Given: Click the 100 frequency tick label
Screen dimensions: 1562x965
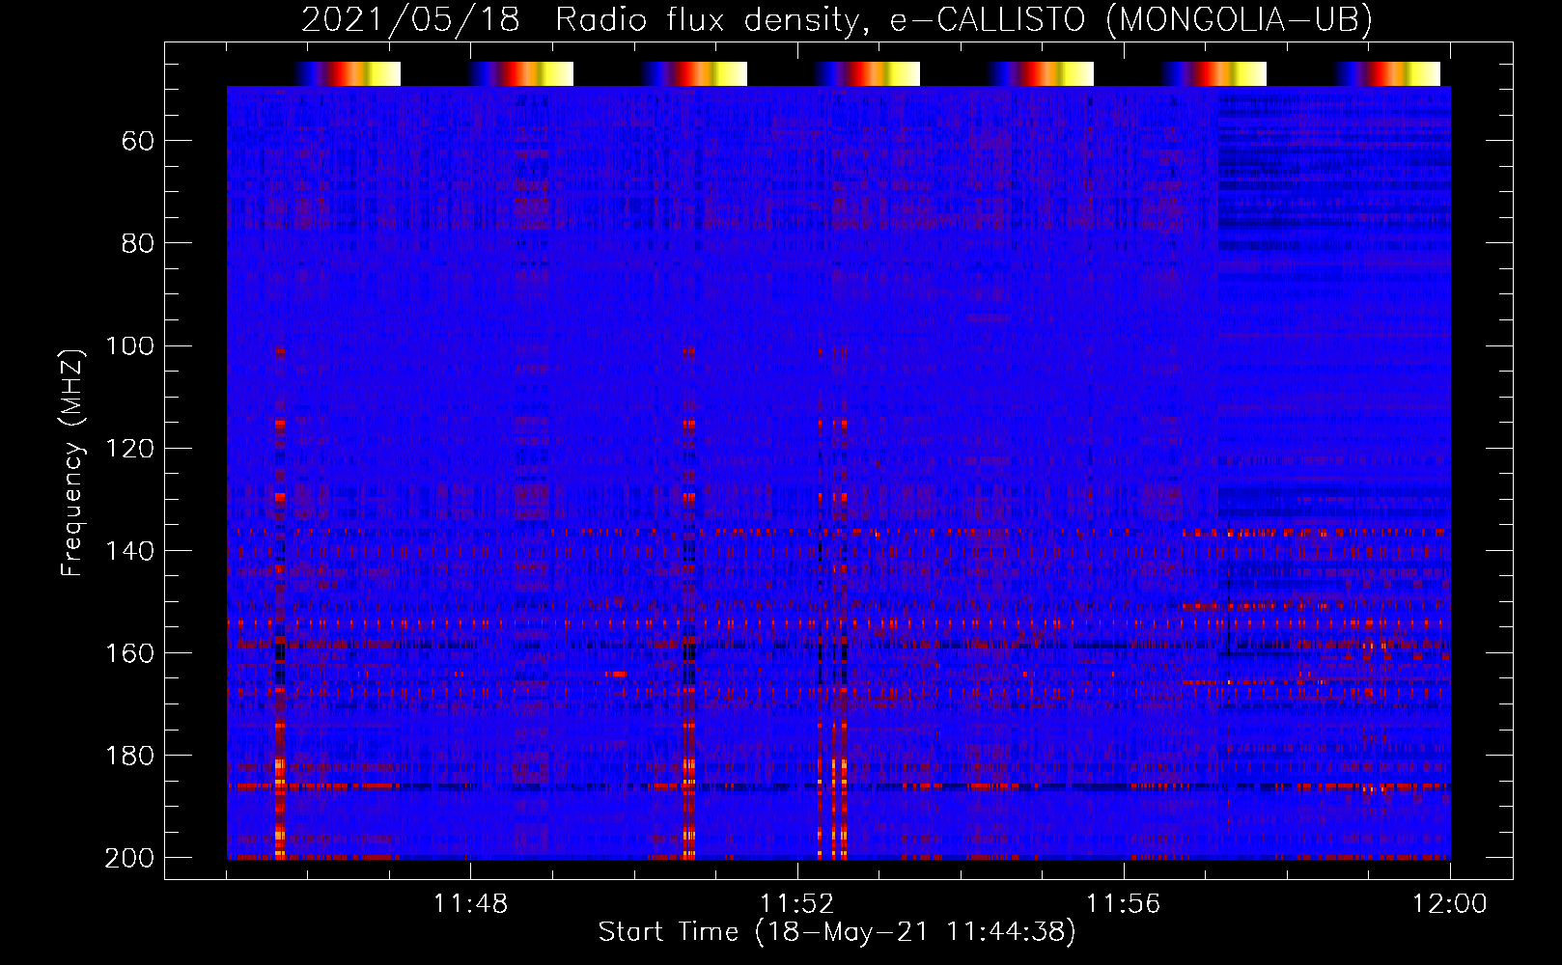Looking at the screenshot, I should tap(129, 345).
